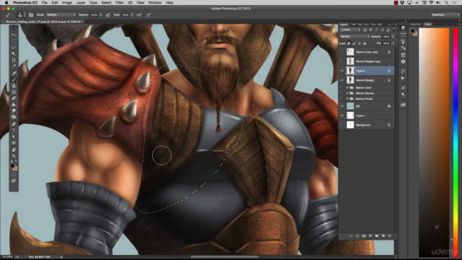Select the Hand tool

[14, 149]
